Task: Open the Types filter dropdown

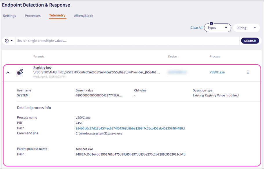Action: 218,28
